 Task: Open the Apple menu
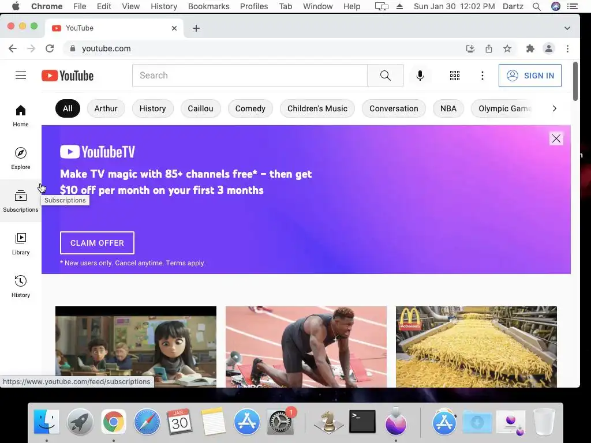click(16, 6)
